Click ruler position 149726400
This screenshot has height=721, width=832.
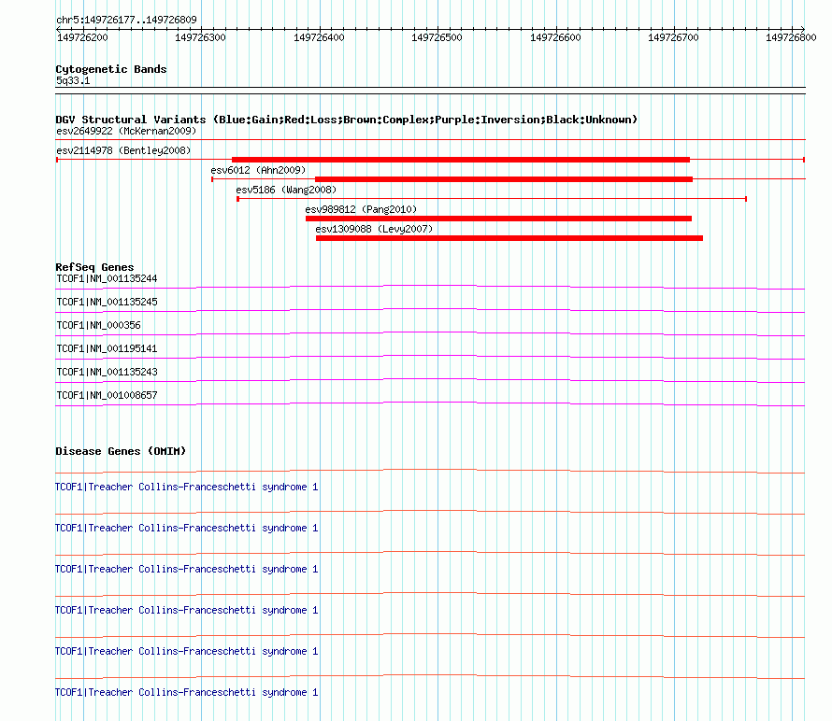click(x=319, y=37)
